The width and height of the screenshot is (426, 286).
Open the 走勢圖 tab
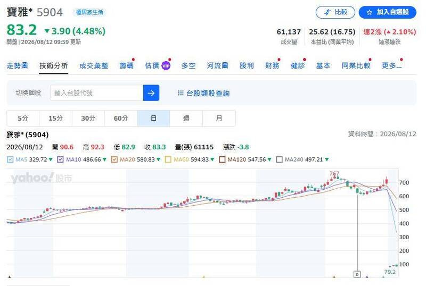click(x=17, y=66)
